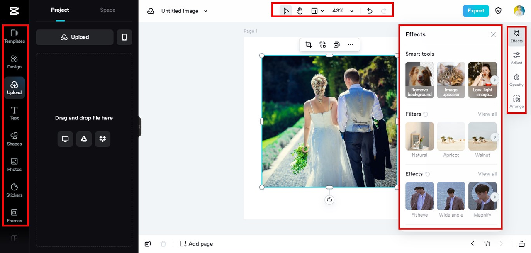Open Adjust in right toolbar

(x=516, y=58)
